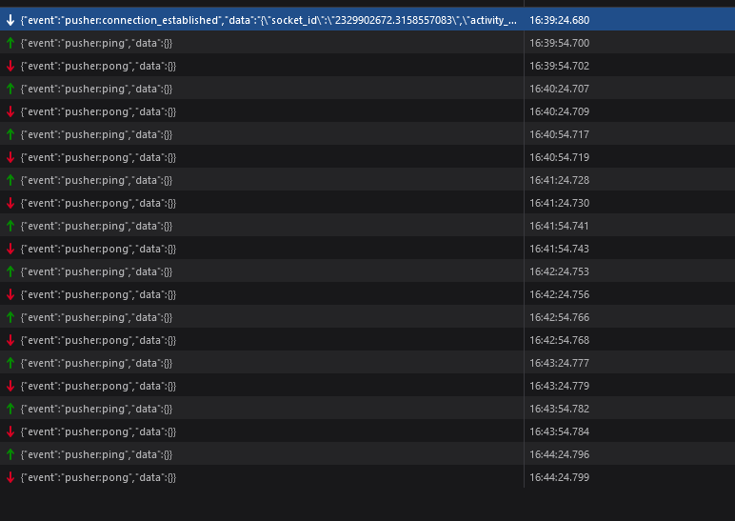
Task: Select ping message at 16:41:54.741
Action: click(367, 226)
